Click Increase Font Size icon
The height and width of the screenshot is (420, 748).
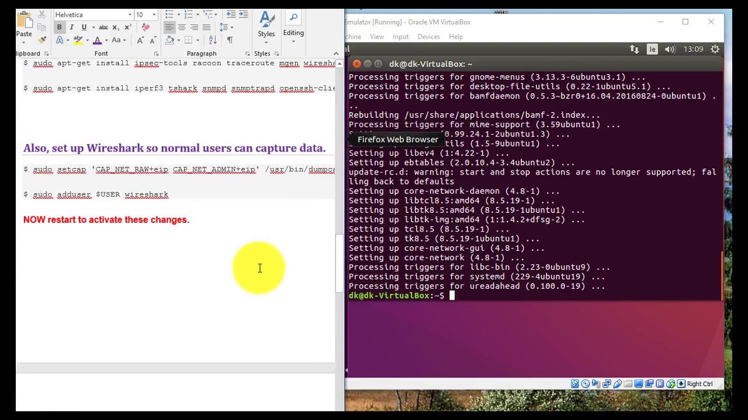(140, 40)
